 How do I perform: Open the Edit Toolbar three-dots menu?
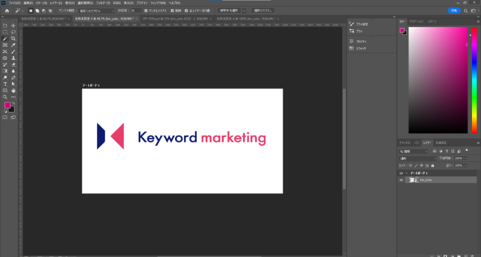13,97
